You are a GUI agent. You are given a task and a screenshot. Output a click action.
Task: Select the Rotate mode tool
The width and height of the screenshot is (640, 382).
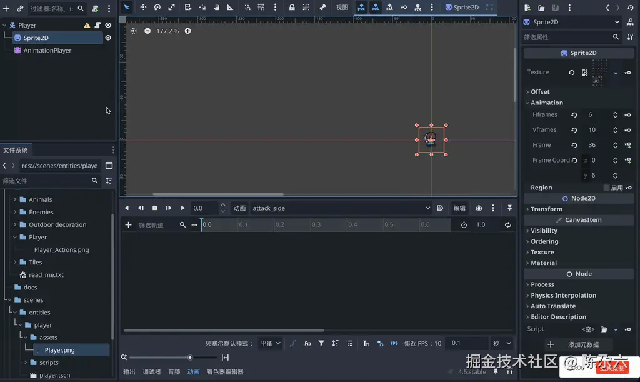coord(157,8)
